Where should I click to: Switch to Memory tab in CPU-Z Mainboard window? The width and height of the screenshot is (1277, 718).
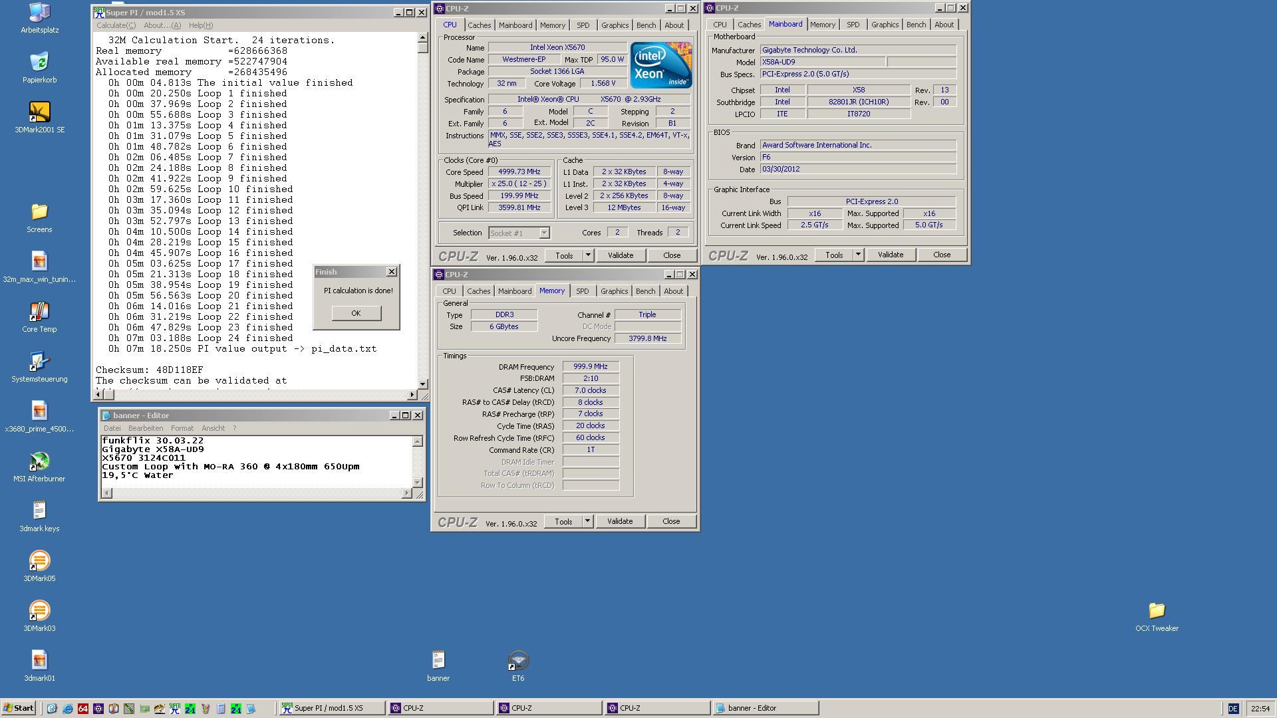[823, 25]
